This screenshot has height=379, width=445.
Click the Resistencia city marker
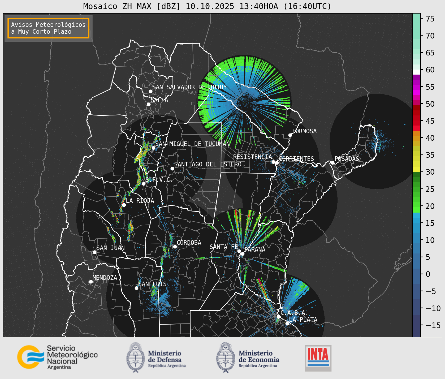273,162
